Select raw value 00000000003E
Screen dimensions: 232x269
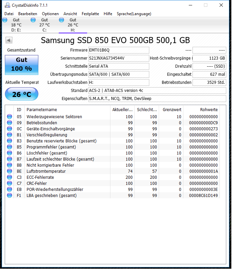(x=203, y=190)
